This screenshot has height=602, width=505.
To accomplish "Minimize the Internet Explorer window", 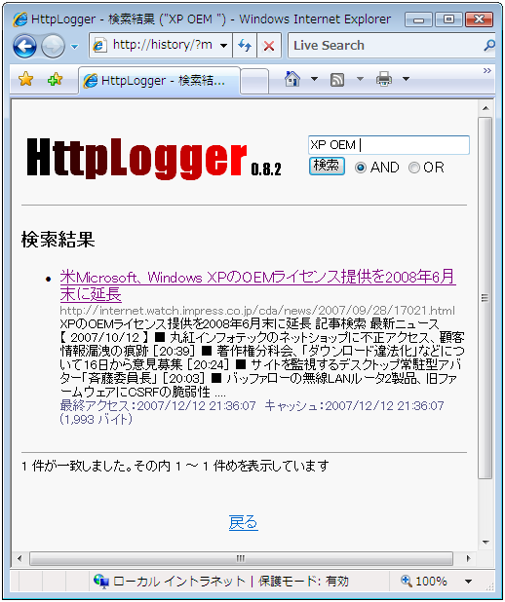I will (x=419, y=19).
